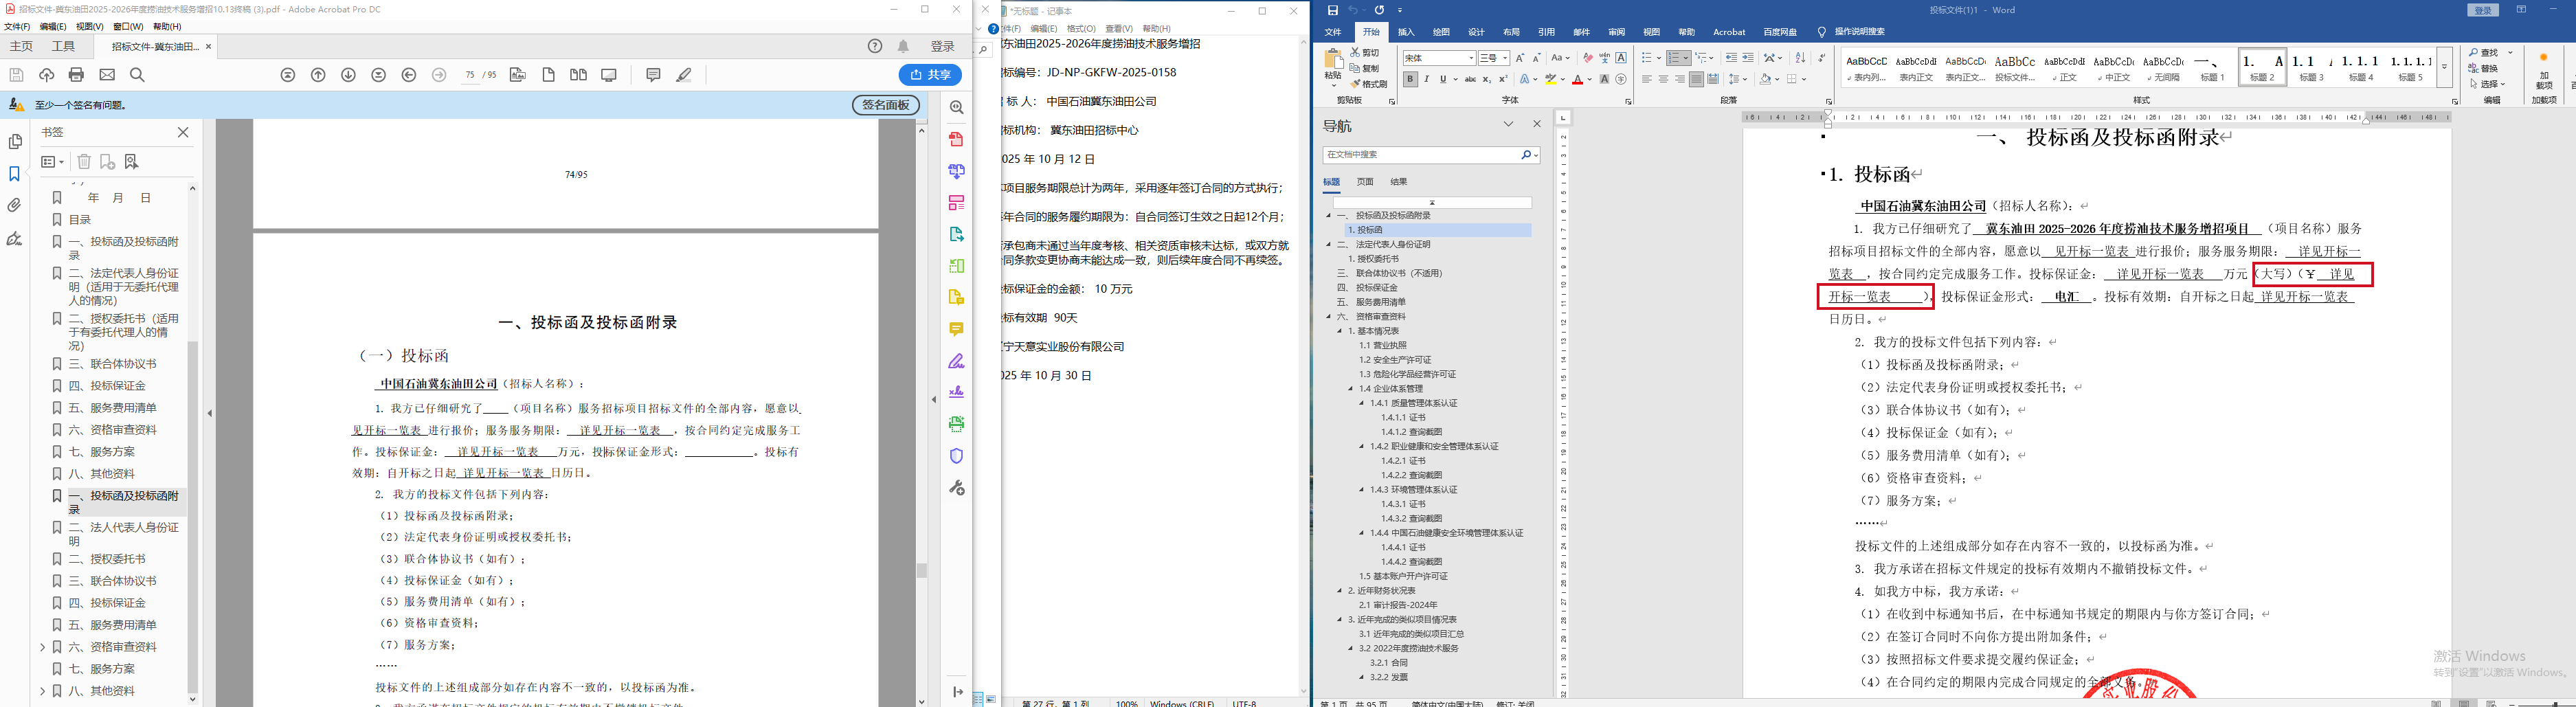
Task: Click the blue 共享 share button
Action: click(930, 75)
